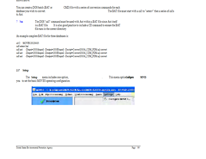Choose Configure MOVES from Settings dropdown

pos(119,99)
